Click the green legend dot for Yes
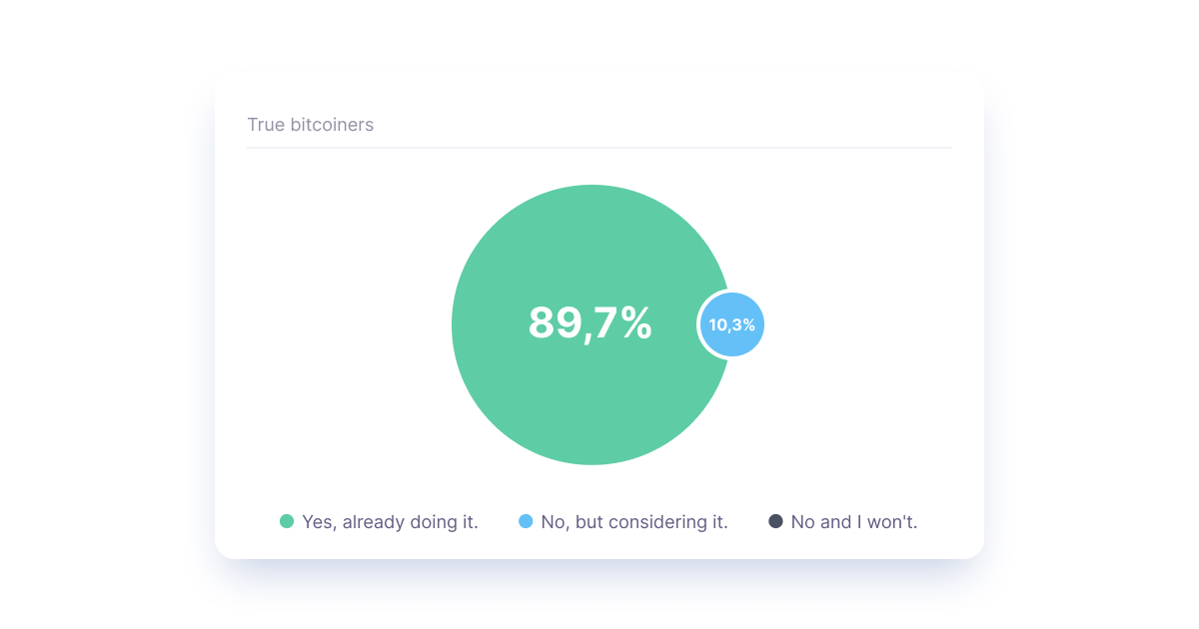Viewport: 1199px width, 629px height. coord(287,521)
